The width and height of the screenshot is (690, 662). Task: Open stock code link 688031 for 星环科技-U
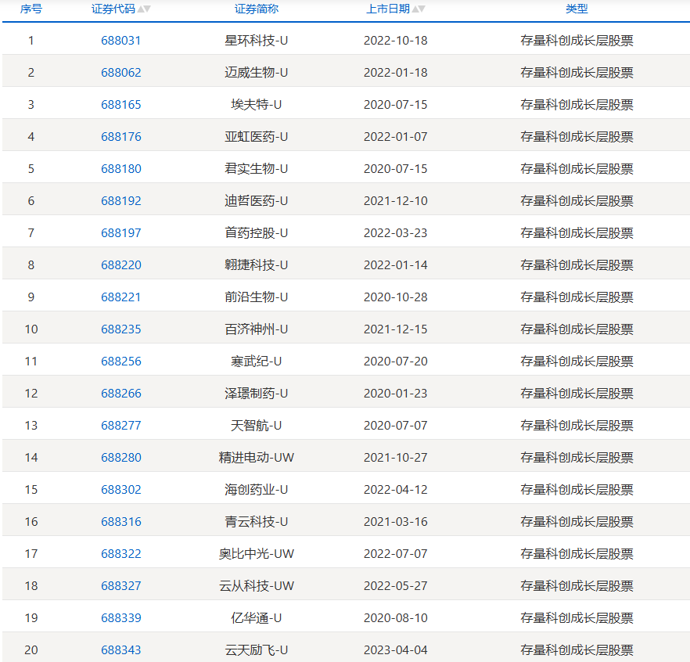[120, 40]
